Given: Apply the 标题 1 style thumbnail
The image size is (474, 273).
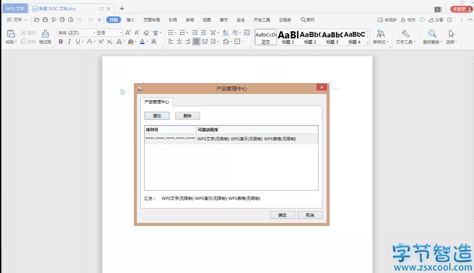Looking at the screenshot, I should [x=288, y=37].
